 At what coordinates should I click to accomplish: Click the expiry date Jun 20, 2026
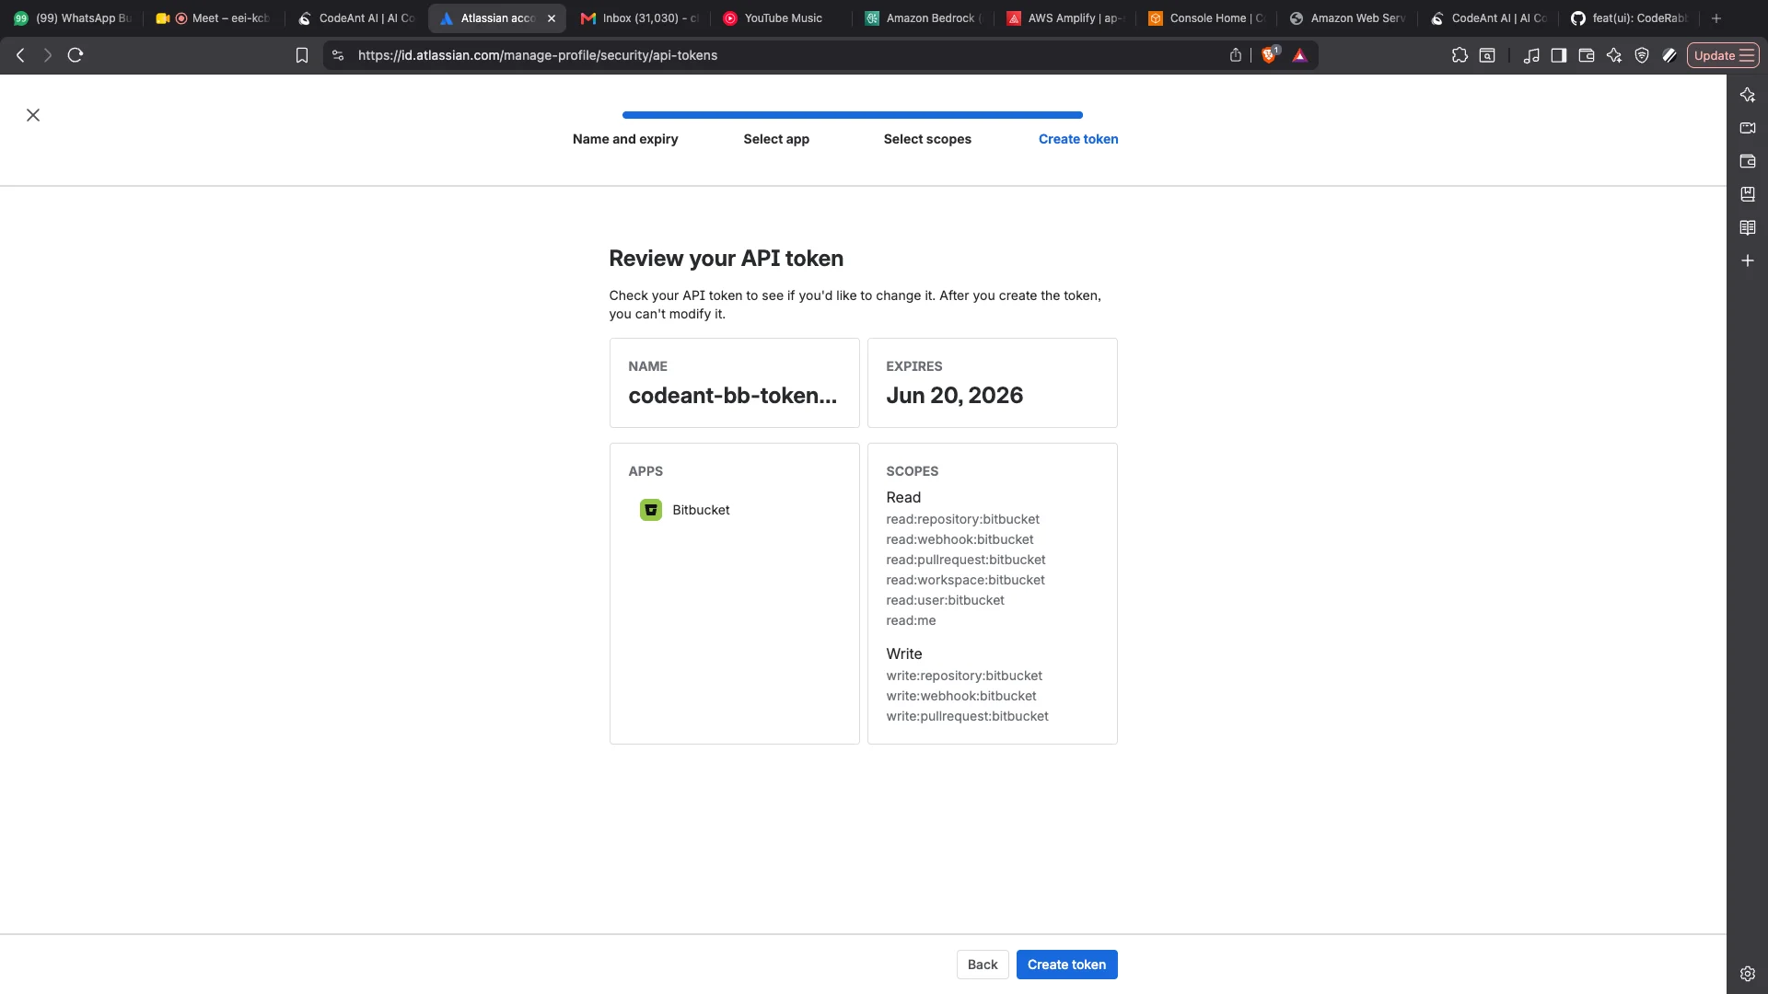(x=954, y=396)
